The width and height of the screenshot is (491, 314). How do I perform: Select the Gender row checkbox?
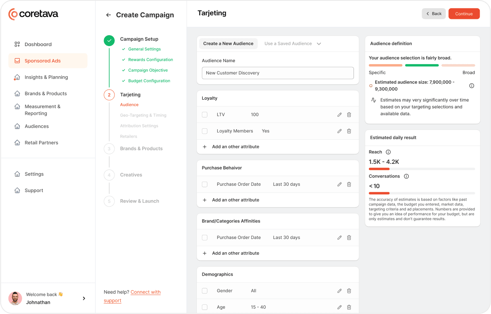[x=205, y=291]
